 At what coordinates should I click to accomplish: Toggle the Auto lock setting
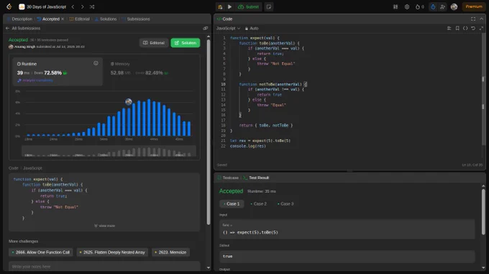[x=252, y=28]
